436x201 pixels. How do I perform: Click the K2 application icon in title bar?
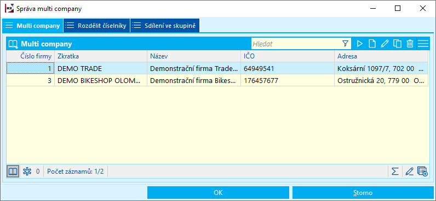(x=9, y=8)
